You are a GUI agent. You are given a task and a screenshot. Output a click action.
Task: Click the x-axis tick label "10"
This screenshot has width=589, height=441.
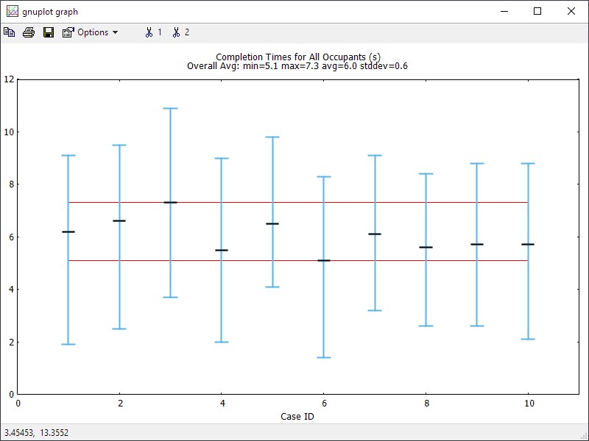[528, 403]
